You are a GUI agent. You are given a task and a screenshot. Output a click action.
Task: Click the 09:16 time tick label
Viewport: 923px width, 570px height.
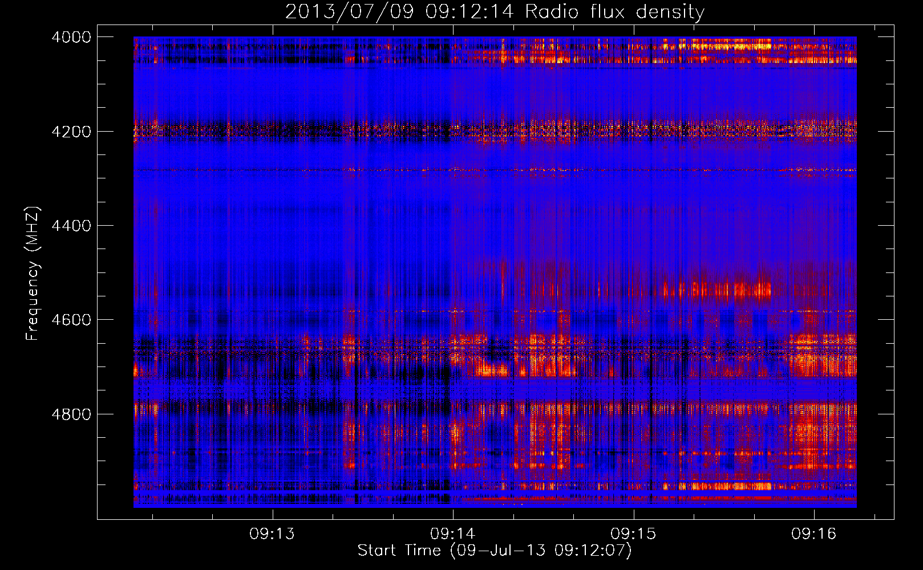(813, 534)
